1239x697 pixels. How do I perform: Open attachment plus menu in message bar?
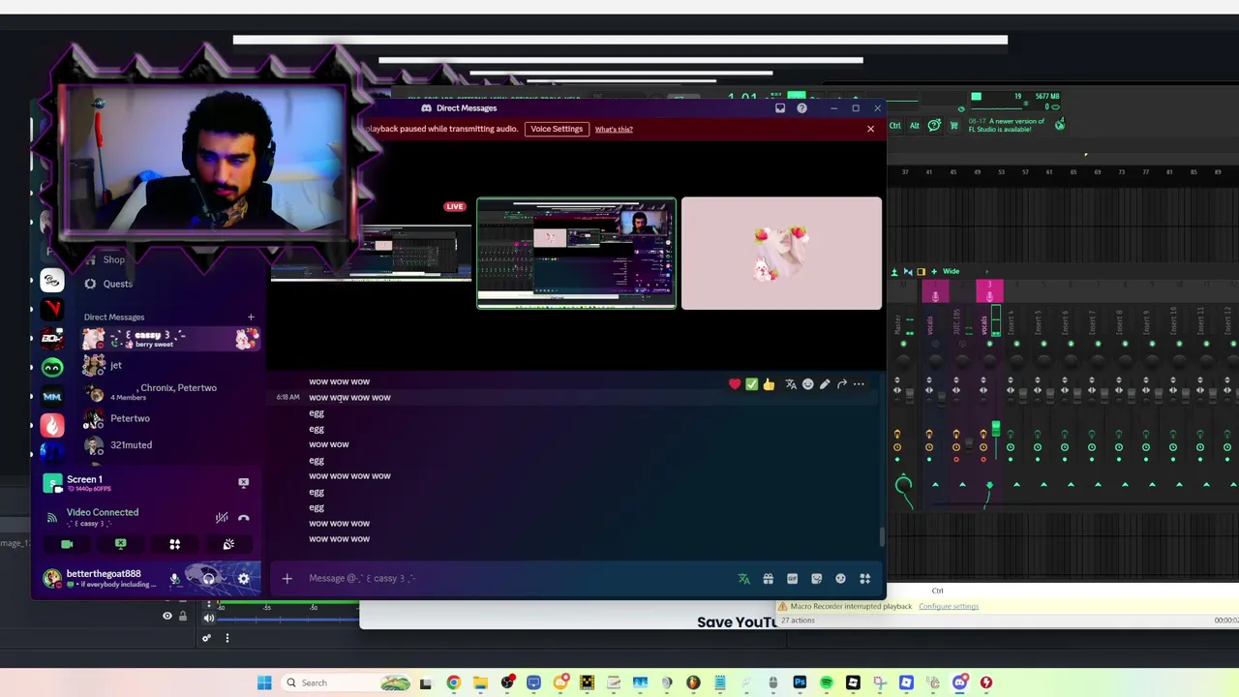pos(287,579)
